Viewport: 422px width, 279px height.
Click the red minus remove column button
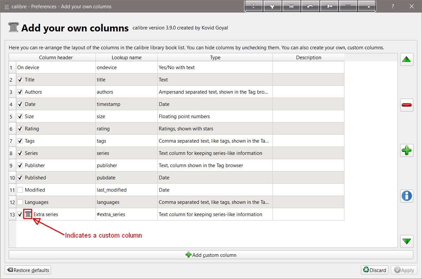[406, 105]
